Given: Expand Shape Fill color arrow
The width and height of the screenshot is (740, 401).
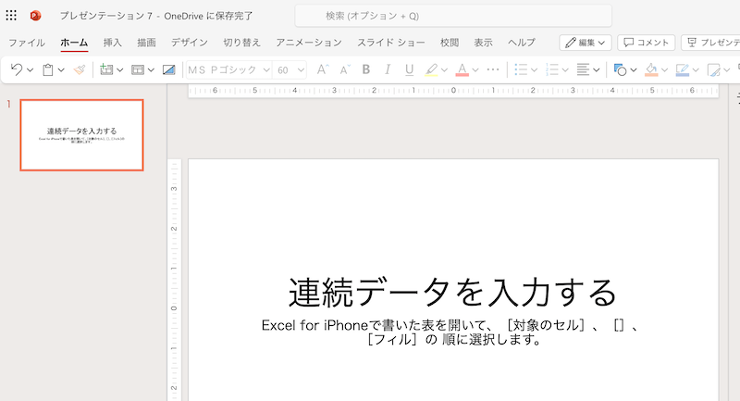Looking at the screenshot, I should pos(664,69).
